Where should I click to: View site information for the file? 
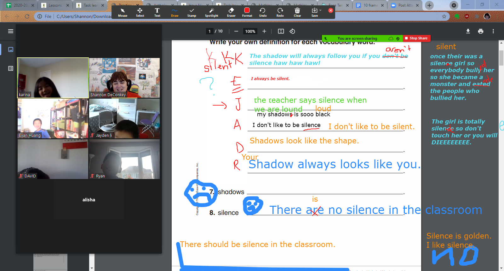40,16
